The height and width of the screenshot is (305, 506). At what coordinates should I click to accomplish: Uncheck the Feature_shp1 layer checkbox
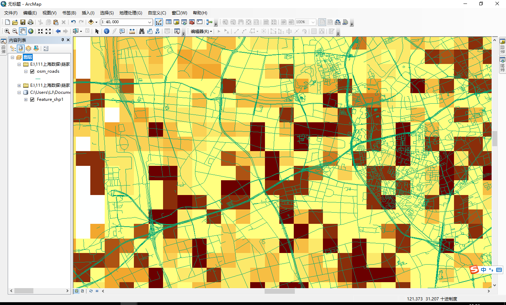pos(32,99)
